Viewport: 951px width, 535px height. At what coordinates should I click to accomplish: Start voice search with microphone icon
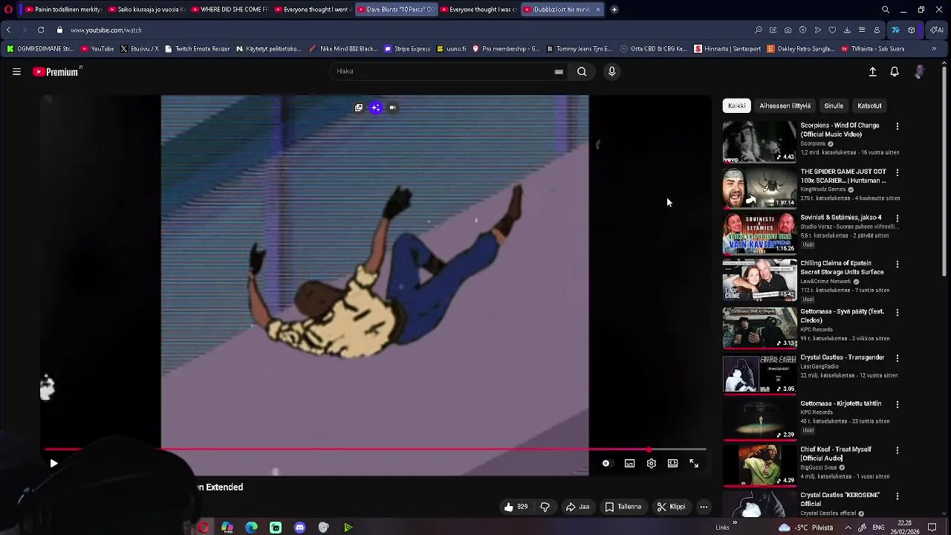[612, 71]
